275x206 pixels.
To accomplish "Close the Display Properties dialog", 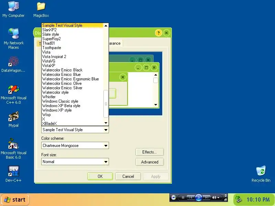I will tap(166, 33).
